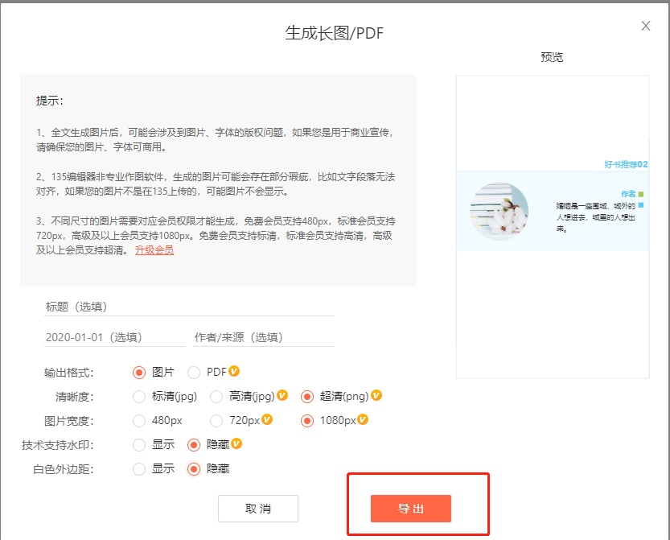670x540 pixels.
Task: Click the VIP badge beside watermark 隐藏
Action: click(x=236, y=443)
